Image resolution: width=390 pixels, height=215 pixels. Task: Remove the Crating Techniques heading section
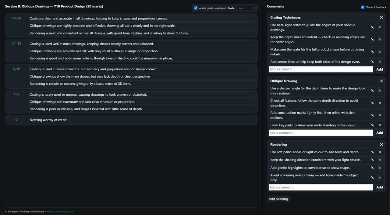[x=381, y=18]
